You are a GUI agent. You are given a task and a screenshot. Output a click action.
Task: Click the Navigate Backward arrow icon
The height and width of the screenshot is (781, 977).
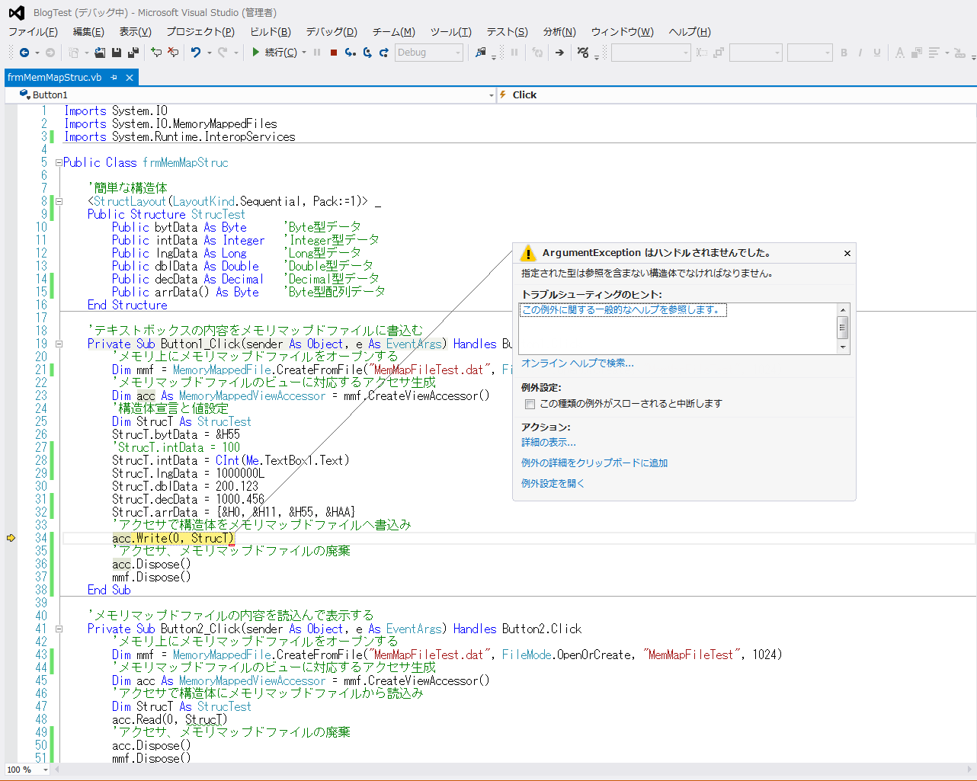click(x=24, y=53)
